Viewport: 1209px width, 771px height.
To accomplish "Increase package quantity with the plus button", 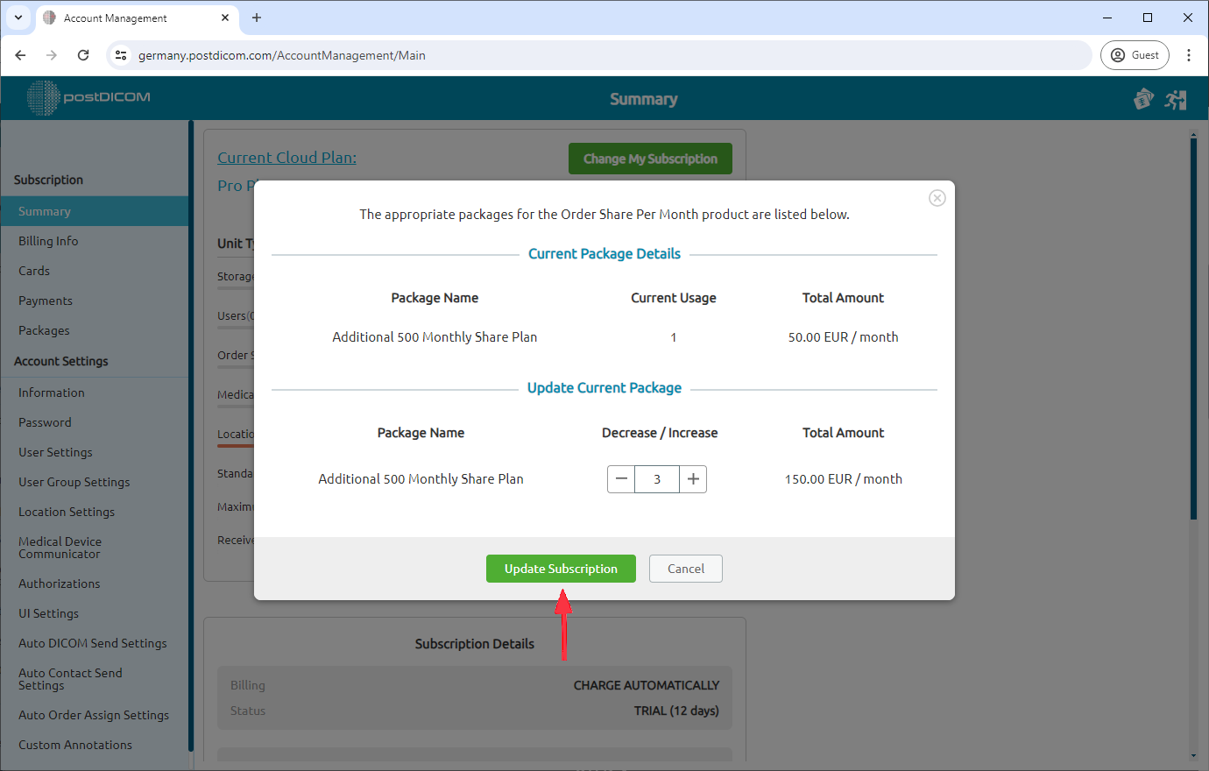I will click(692, 479).
